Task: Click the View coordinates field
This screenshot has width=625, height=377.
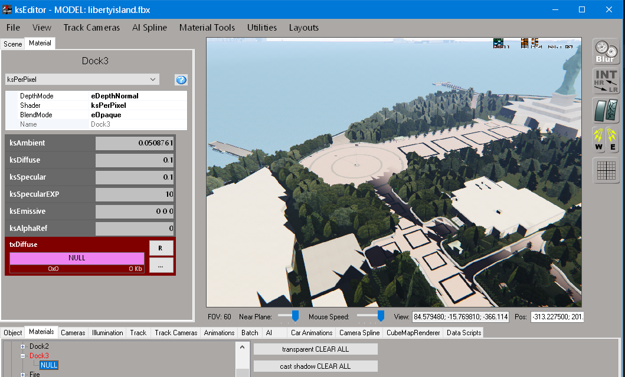Action: click(460, 317)
